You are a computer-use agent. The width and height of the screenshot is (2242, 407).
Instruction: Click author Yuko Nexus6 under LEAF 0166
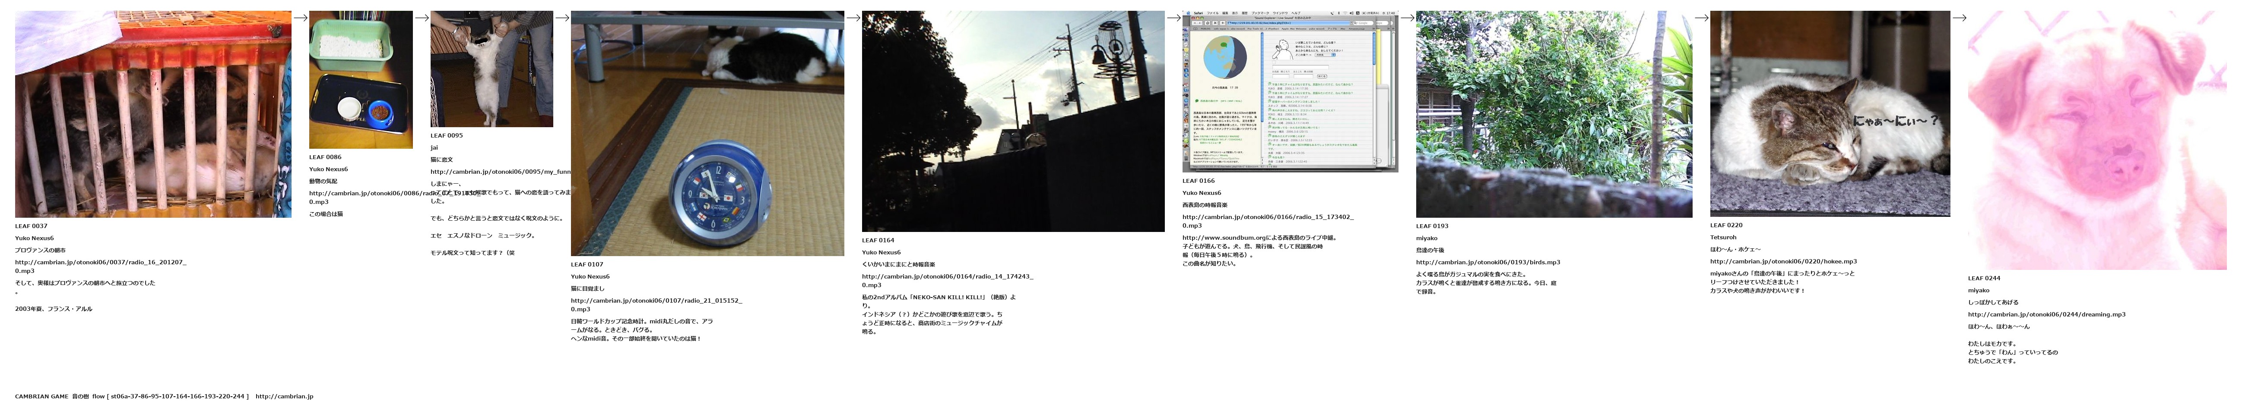point(1201,193)
